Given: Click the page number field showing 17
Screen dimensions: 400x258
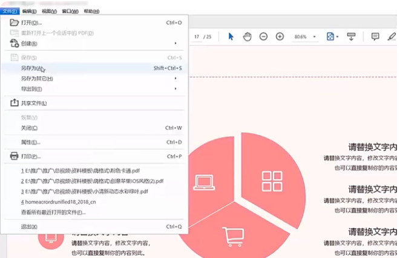Looking at the screenshot, I should tap(197, 37).
